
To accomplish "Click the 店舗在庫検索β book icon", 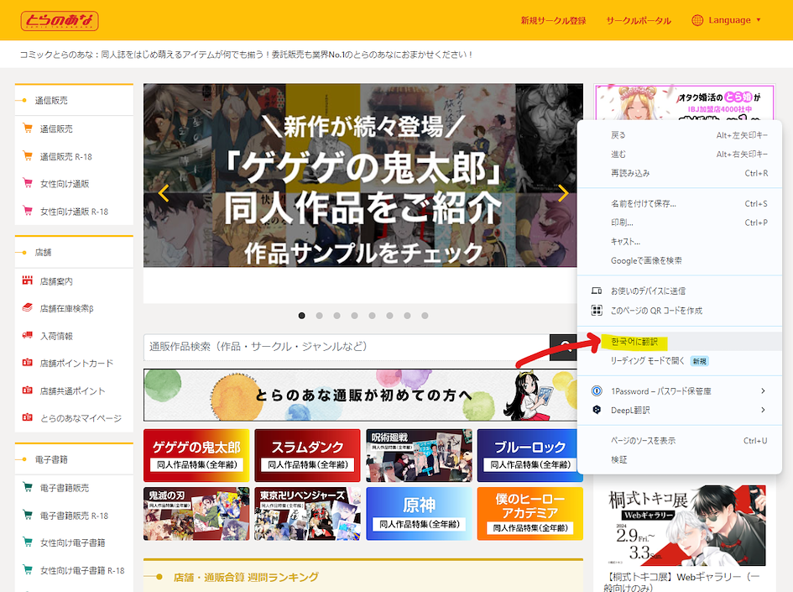I will click(28, 307).
